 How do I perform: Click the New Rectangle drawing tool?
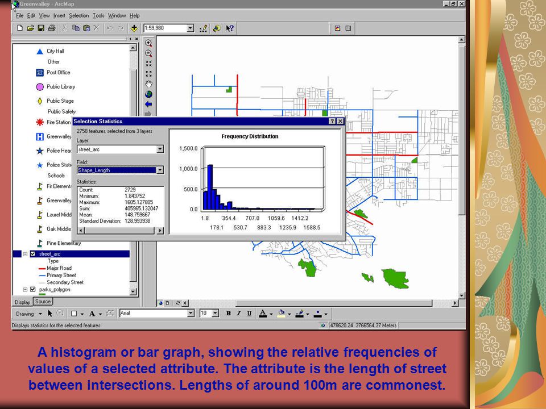pyautogui.click(x=74, y=314)
